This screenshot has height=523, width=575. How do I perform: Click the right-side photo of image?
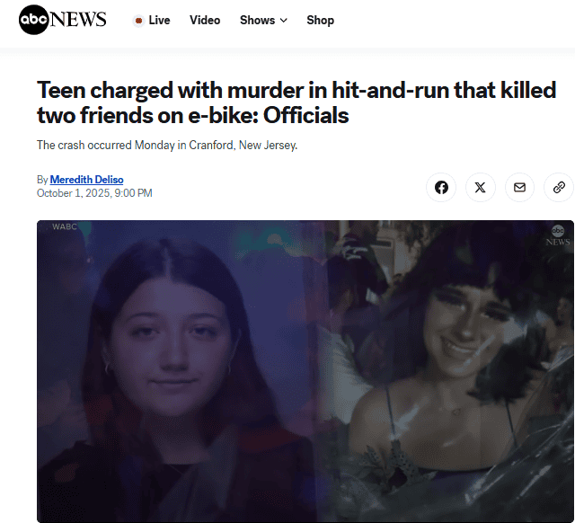pos(446,371)
